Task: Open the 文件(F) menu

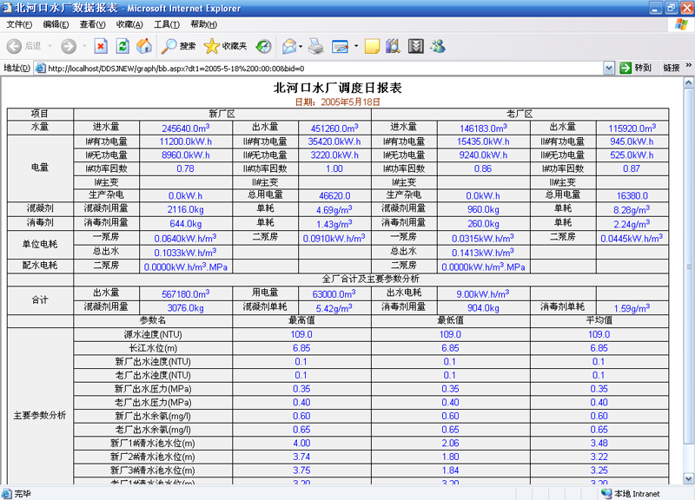Action: coord(19,24)
